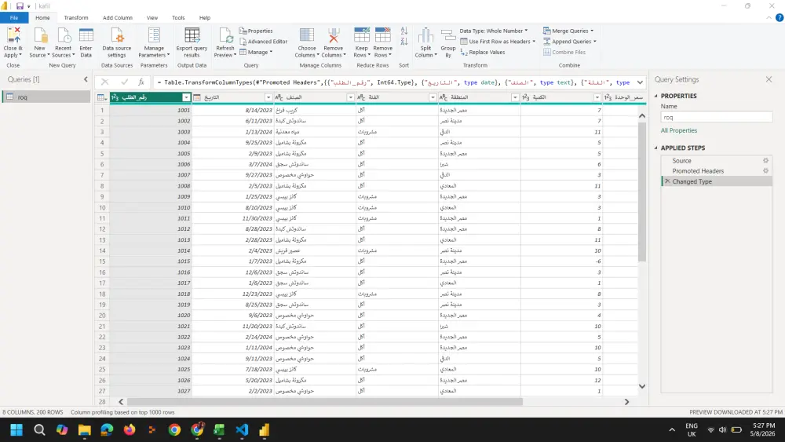Click the vertical scrollbar of the table
The width and height of the screenshot is (785, 442).
pos(642,192)
